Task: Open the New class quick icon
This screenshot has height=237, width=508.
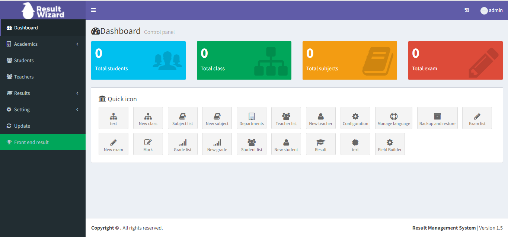Action: click(148, 118)
